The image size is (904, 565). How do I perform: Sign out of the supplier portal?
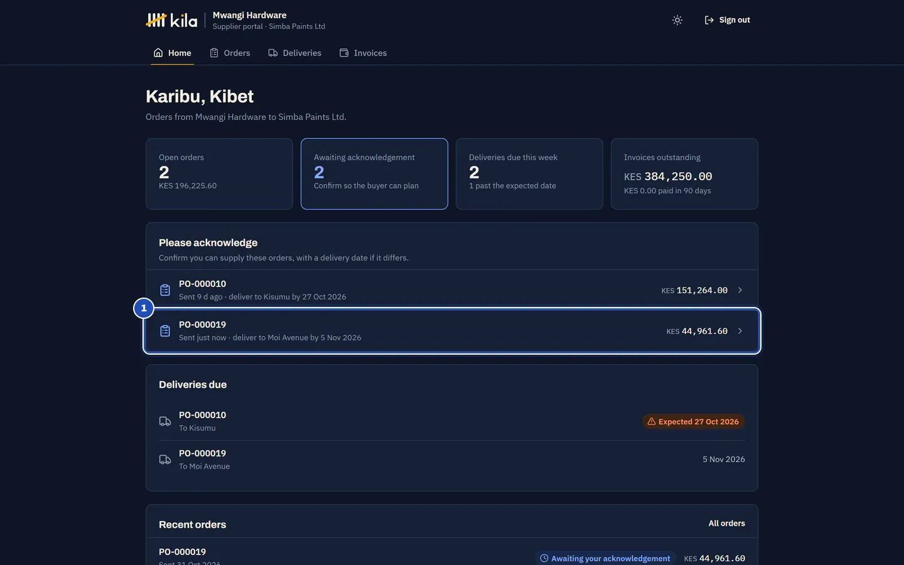[727, 20]
